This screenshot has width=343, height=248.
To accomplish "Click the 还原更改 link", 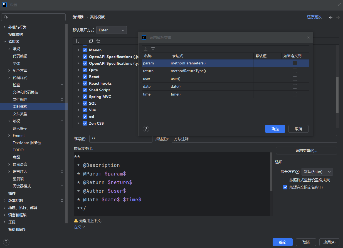I will (x=314, y=17).
